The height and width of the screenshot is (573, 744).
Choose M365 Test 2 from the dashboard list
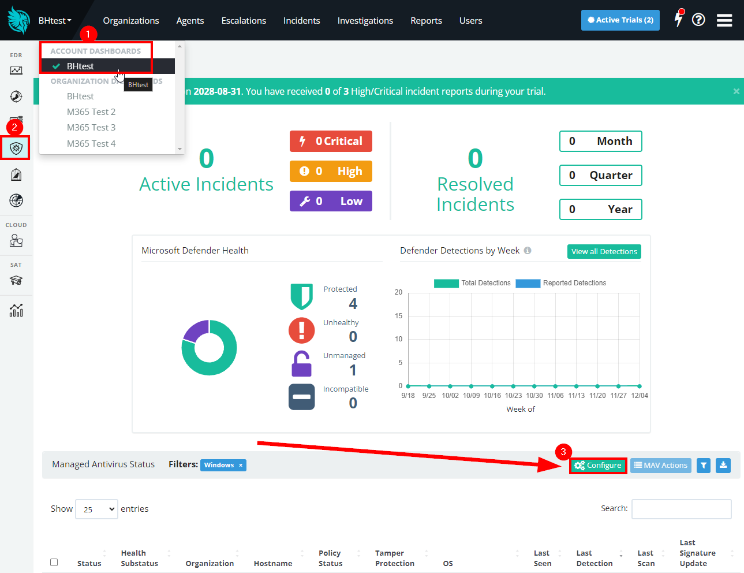[91, 112]
